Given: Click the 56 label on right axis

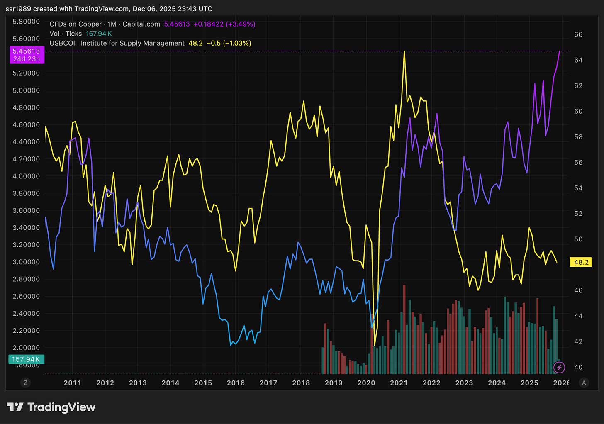Looking at the screenshot, I should 578,163.
